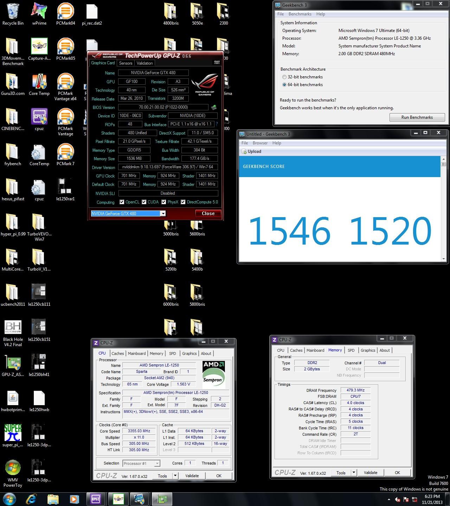This screenshot has width=450, height=506.
Task: Toggle the PhysX checkbox in GPU-Z
Action: point(163,202)
